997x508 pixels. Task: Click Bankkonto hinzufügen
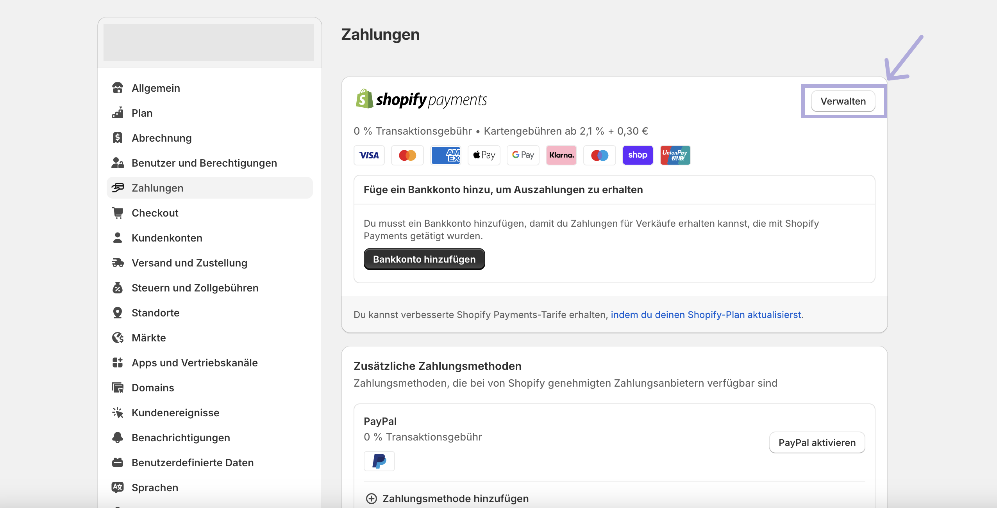(x=424, y=259)
